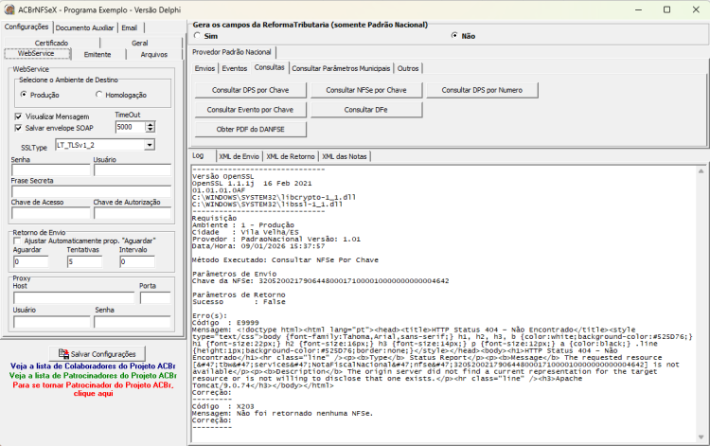The height and width of the screenshot is (446, 710).
Task: Click the Proxy Usuário input field
Action: pos(52,322)
